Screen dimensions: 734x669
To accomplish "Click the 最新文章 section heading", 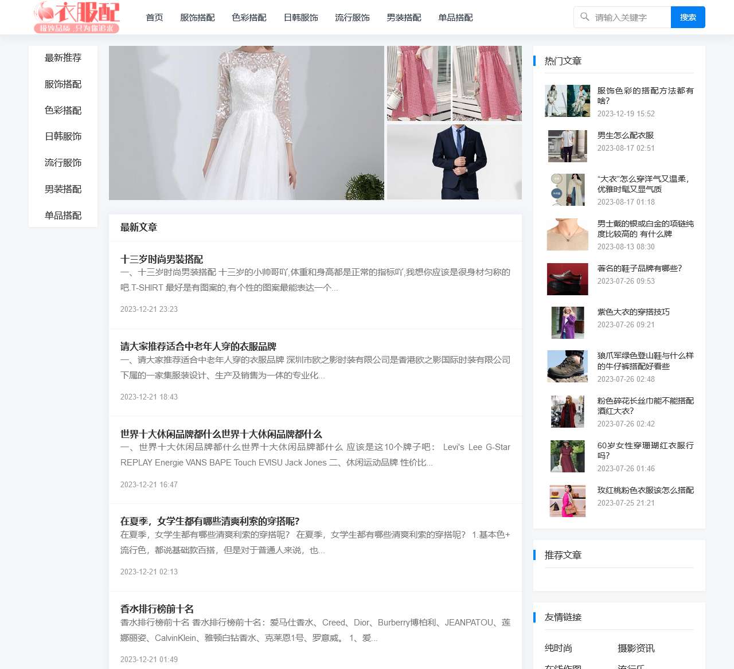I will [x=139, y=228].
